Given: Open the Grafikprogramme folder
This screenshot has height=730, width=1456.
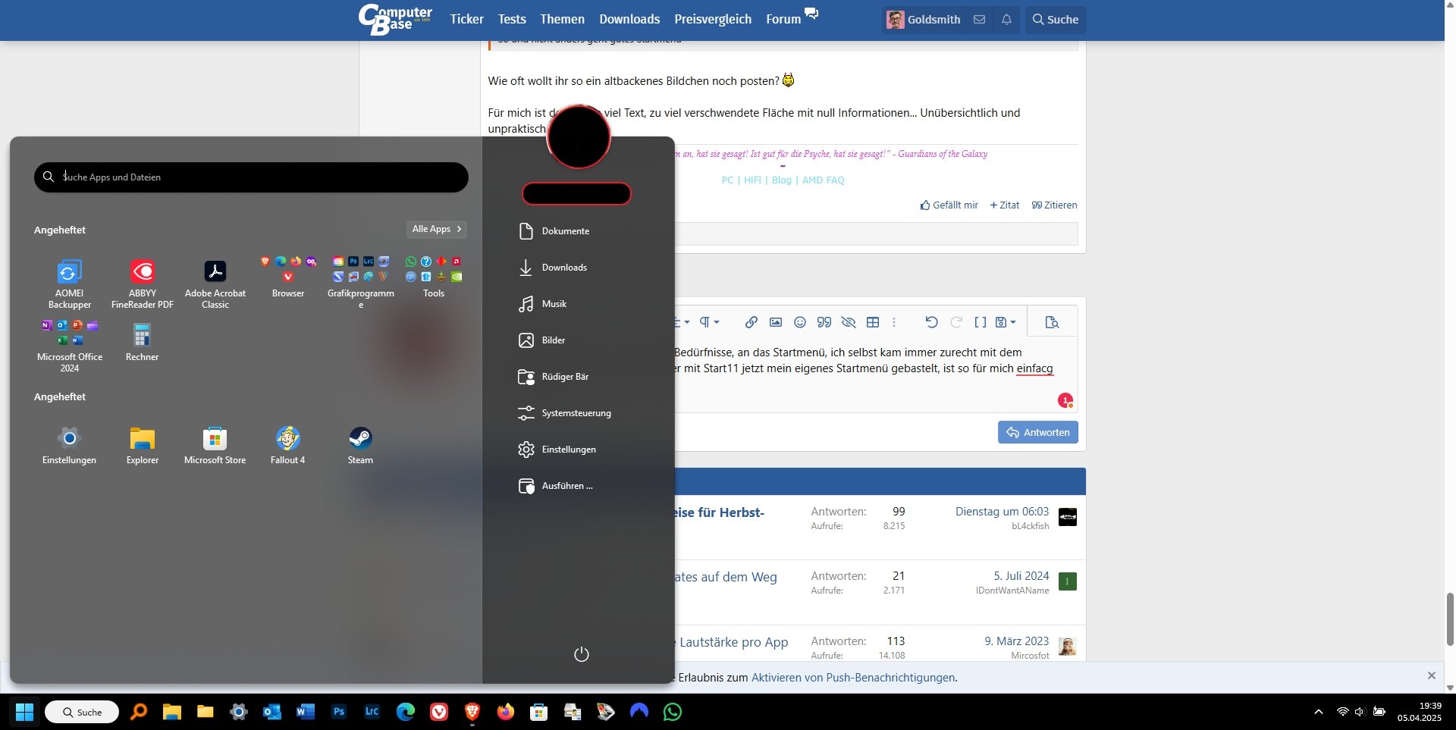Looking at the screenshot, I should coord(361,282).
